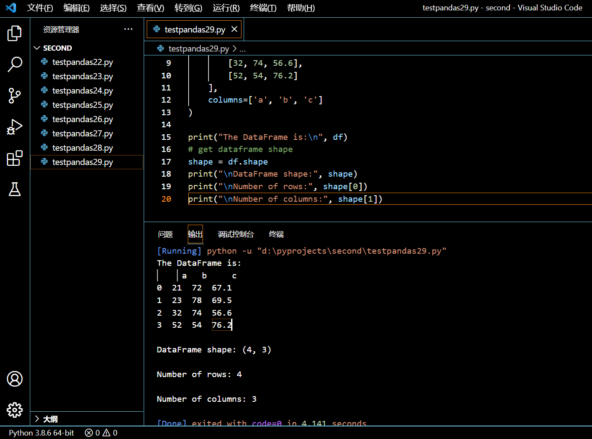Open the 文件(F) menu
592x439 pixels.
pyautogui.click(x=40, y=8)
